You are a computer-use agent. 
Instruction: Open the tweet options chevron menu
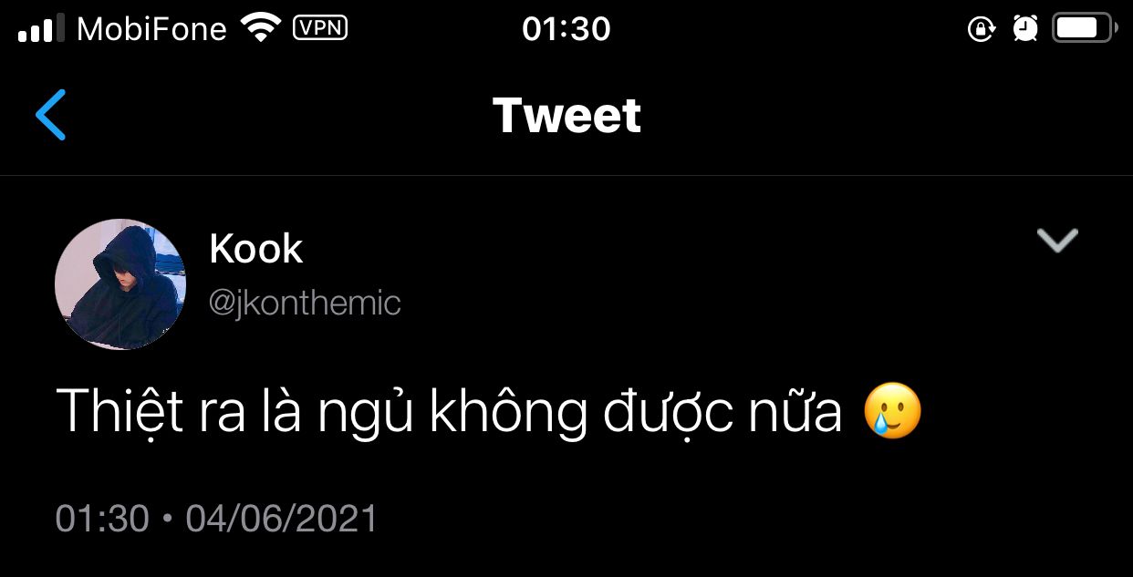coord(1058,241)
